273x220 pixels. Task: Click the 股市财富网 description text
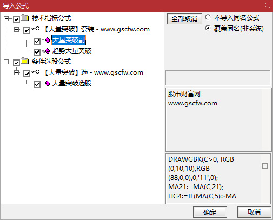click(184, 94)
